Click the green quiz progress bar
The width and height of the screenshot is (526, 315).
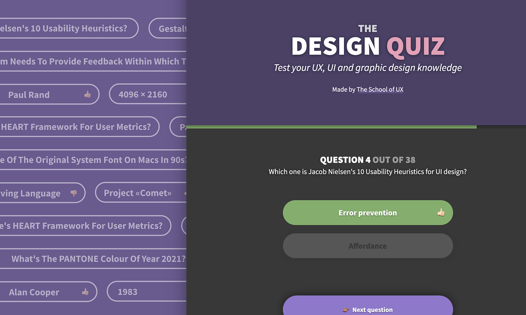(x=331, y=126)
